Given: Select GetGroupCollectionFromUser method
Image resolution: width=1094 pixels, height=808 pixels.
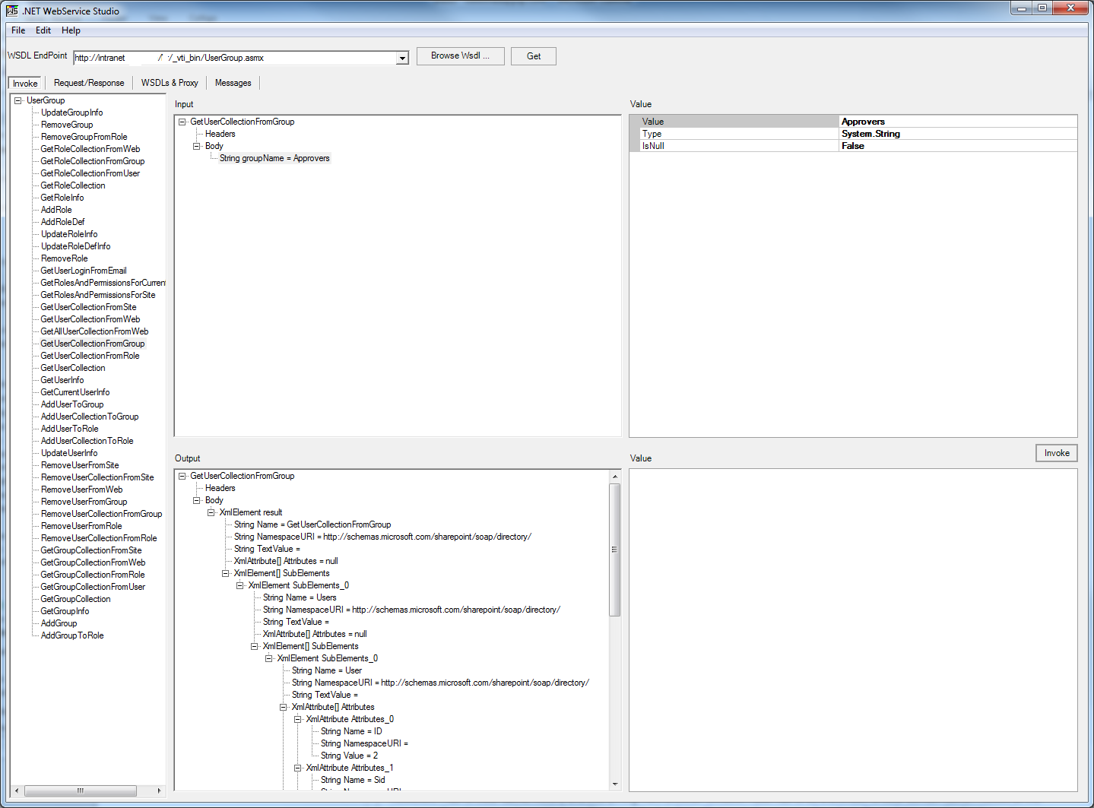Looking at the screenshot, I should pos(93,587).
